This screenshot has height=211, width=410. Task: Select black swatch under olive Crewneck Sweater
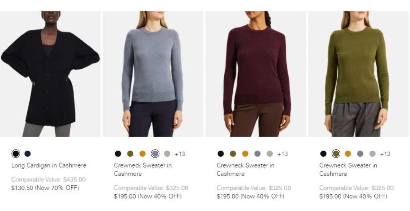point(324,153)
